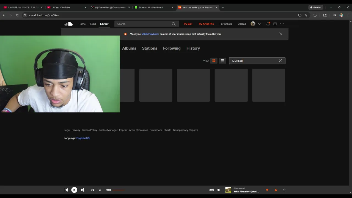The width and height of the screenshot is (352, 198).
Task: Click the Upload link
Action: click(242, 24)
